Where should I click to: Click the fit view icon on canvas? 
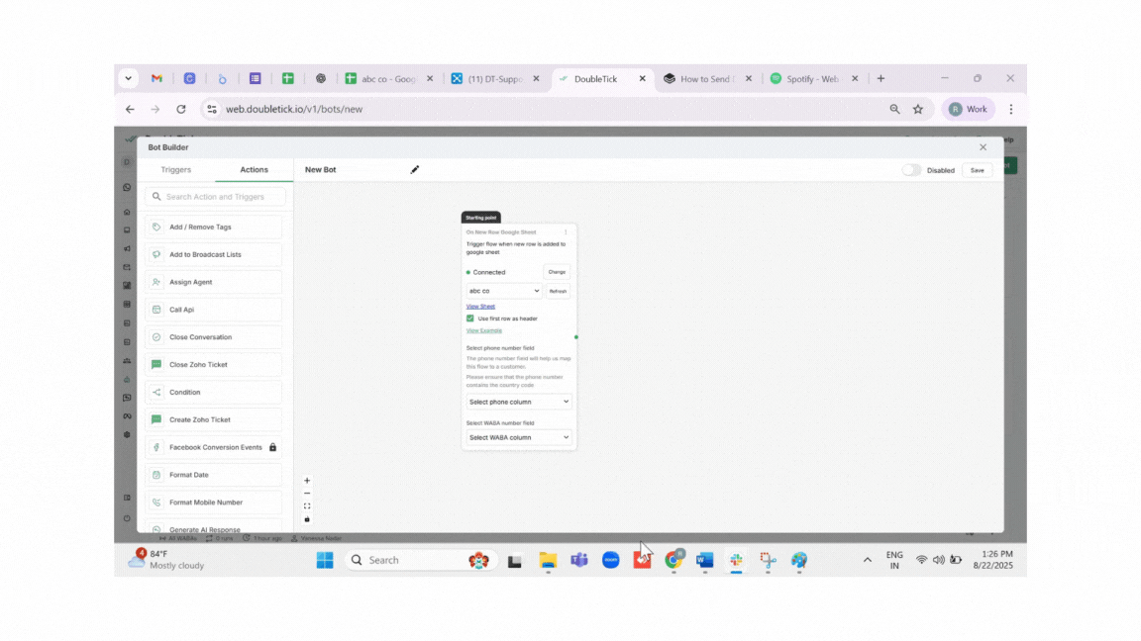[x=307, y=506]
